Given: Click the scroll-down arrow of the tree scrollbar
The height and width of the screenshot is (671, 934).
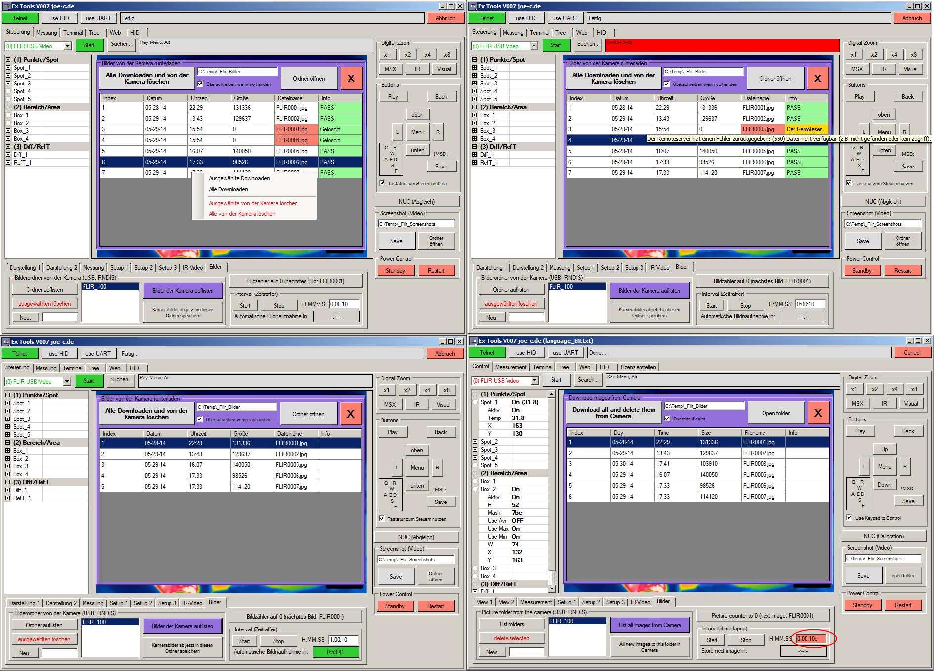Looking at the screenshot, I should coord(552,589).
